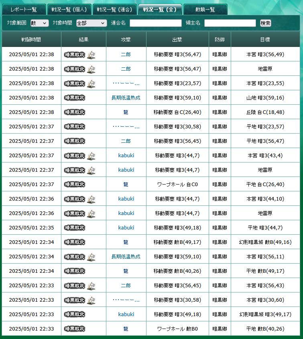This screenshot has height=339, width=303.
Task: Click the 戦闘時間 column header
Action: (32, 39)
